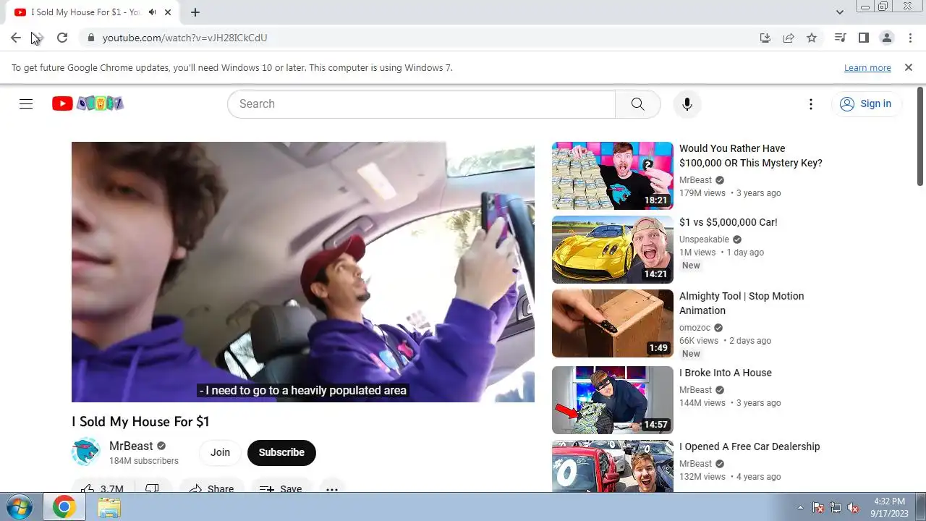This screenshot has width=926, height=521.
Task: Install app icon in address bar
Action: pyautogui.click(x=765, y=38)
